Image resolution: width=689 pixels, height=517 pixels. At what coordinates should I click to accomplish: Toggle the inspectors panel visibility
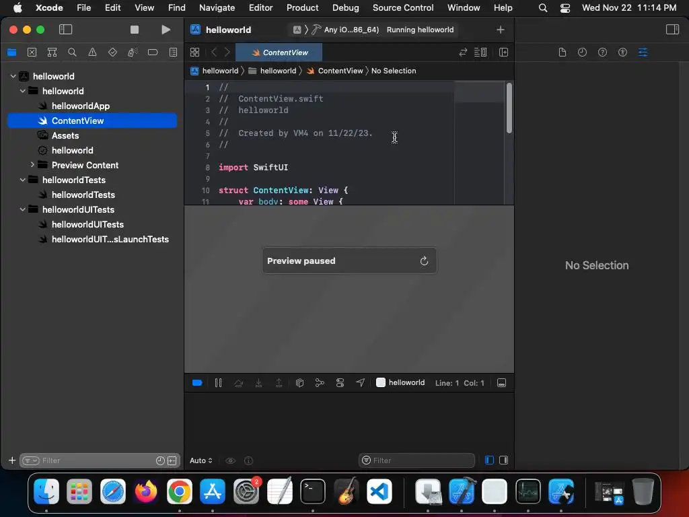coord(672,30)
